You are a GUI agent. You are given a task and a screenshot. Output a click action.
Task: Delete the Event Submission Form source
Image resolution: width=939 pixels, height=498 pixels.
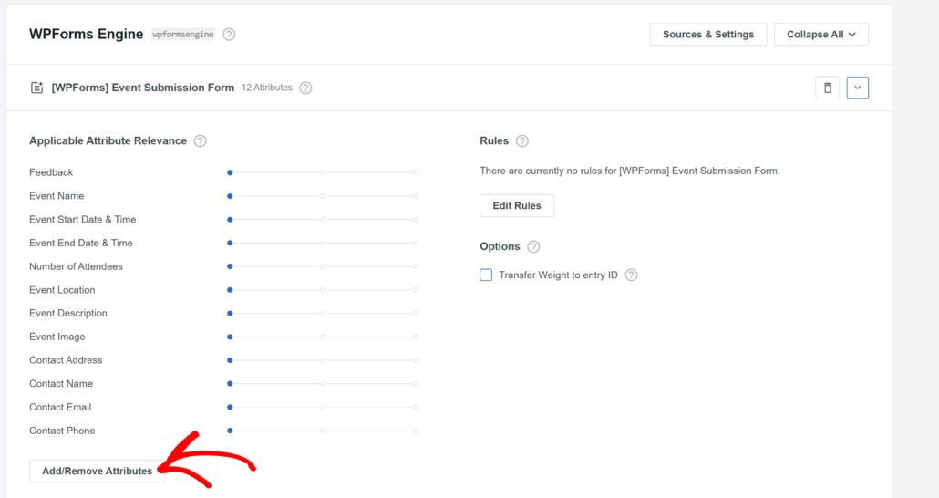827,88
